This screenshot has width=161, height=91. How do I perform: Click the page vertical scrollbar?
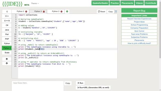tap(160, 30)
